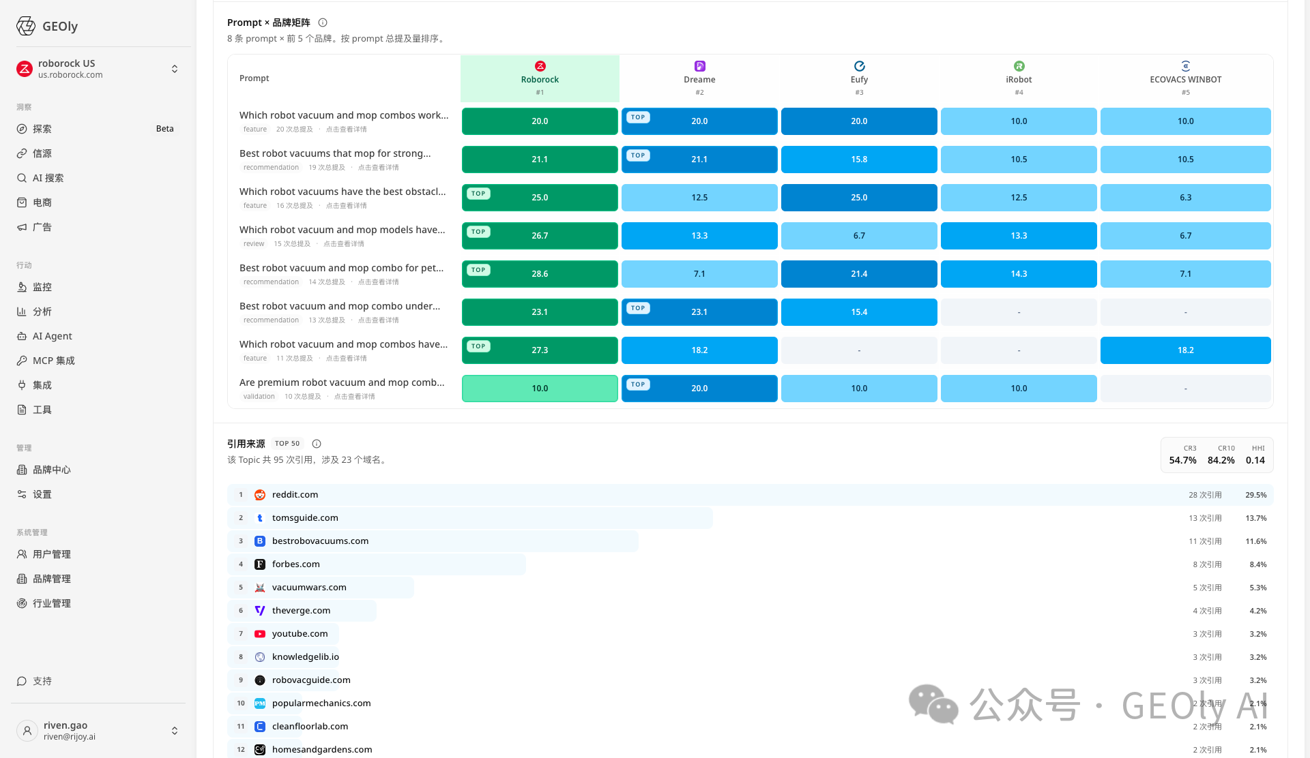Image resolution: width=1310 pixels, height=758 pixels.
Task: Open the 用户管理 users icon
Action: coord(22,554)
